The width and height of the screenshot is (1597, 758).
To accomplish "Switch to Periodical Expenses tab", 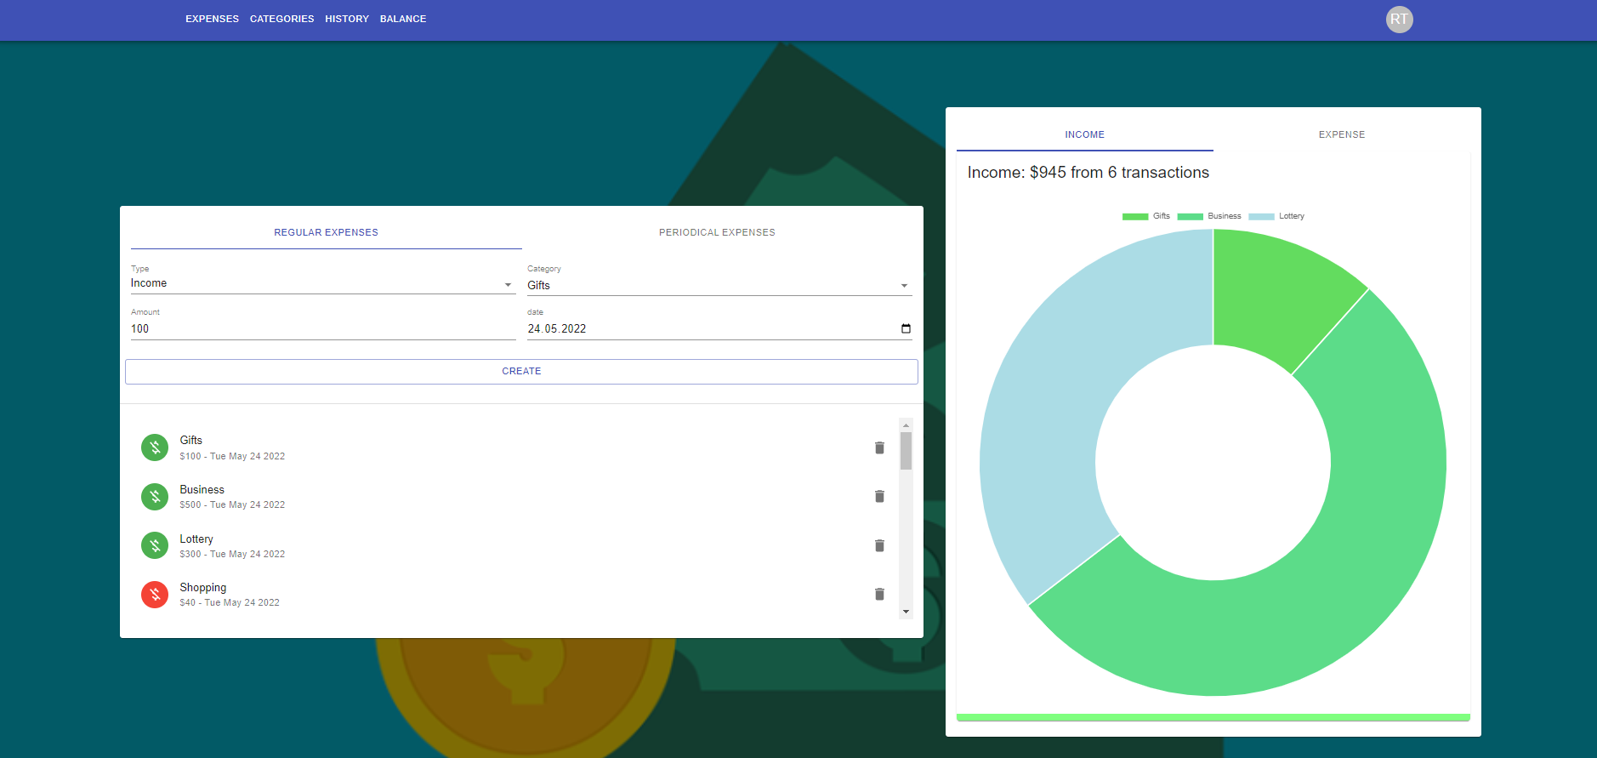I will [x=717, y=232].
